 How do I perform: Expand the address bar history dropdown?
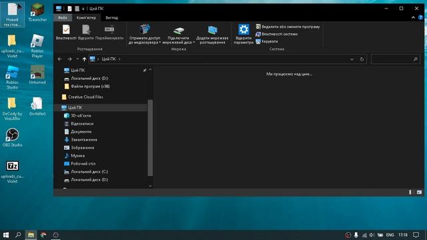pos(352,59)
